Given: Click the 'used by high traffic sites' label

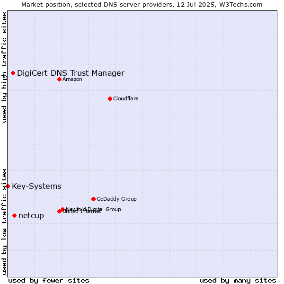Looking at the screenshot, I should tap(4, 67).
